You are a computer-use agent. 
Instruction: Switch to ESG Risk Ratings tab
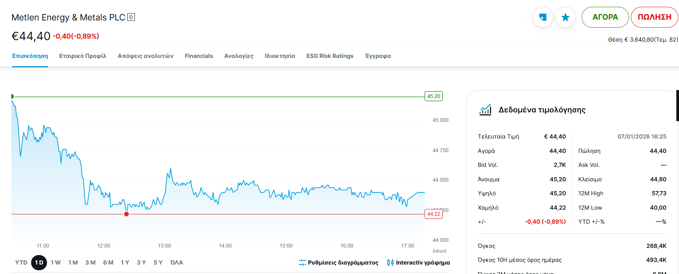tap(330, 56)
